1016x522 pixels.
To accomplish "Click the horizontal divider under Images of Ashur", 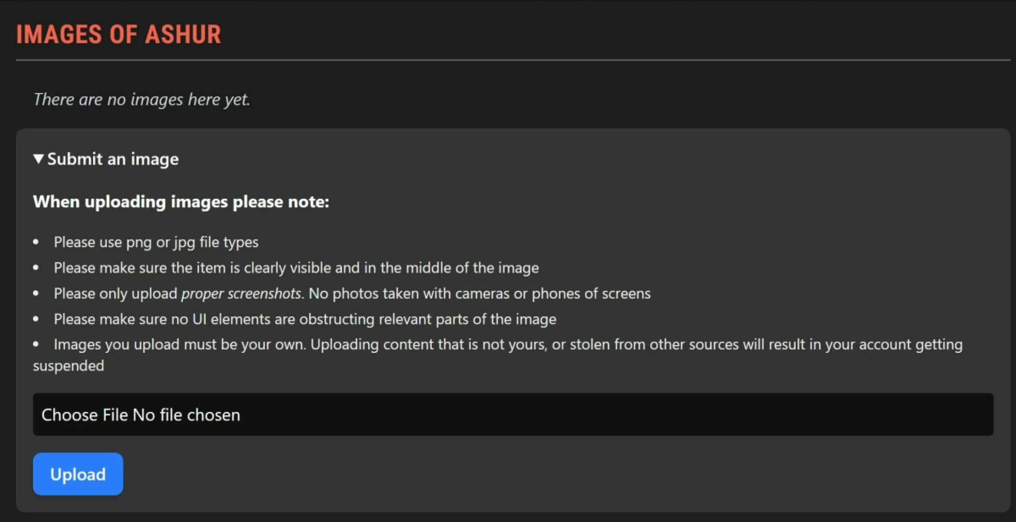I will coord(513,60).
